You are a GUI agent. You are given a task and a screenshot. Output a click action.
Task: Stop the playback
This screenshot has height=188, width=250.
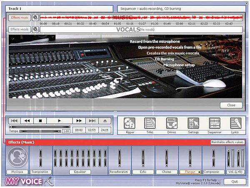(x=40, y=121)
